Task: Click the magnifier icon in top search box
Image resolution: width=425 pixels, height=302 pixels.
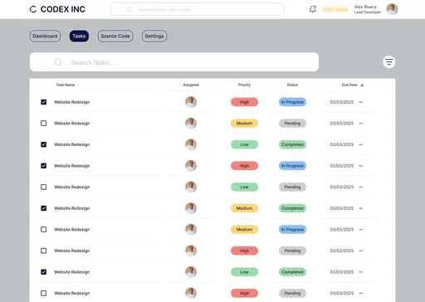Action: click(129, 9)
